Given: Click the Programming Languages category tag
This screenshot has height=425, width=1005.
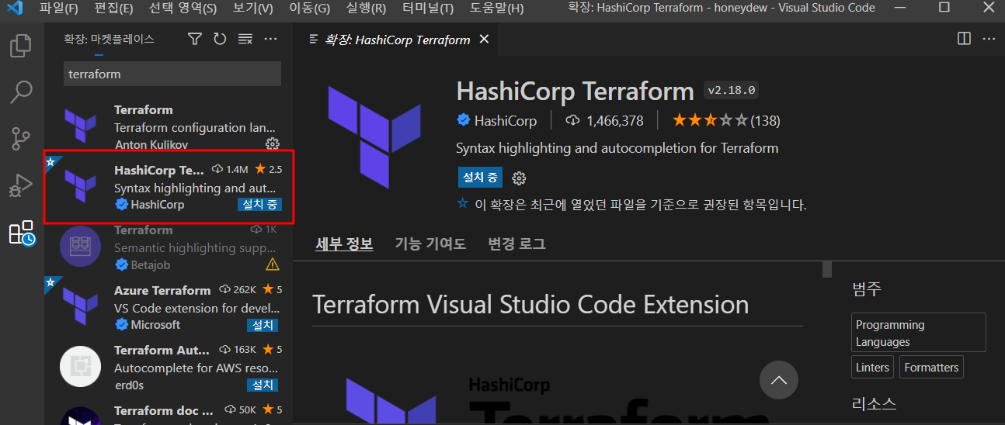Looking at the screenshot, I should click(x=919, y=333).
